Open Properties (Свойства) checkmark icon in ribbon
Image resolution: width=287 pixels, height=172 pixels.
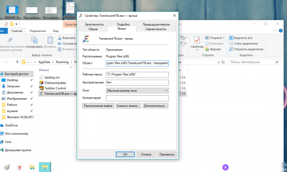click(x=197, y=40)
